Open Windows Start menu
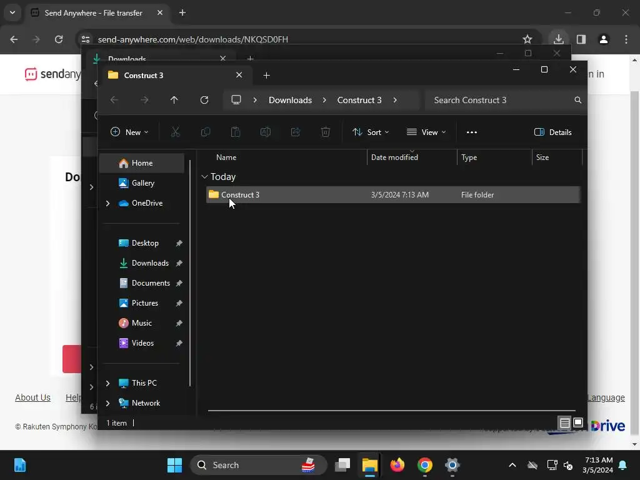Screen dimensions: 640x480 pos(175,465)
